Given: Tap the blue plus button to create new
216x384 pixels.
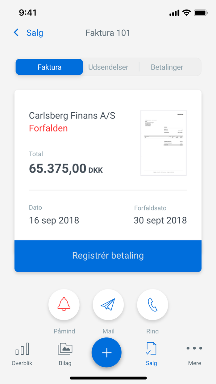Looking at the screenshot, I should click(106, 352).
